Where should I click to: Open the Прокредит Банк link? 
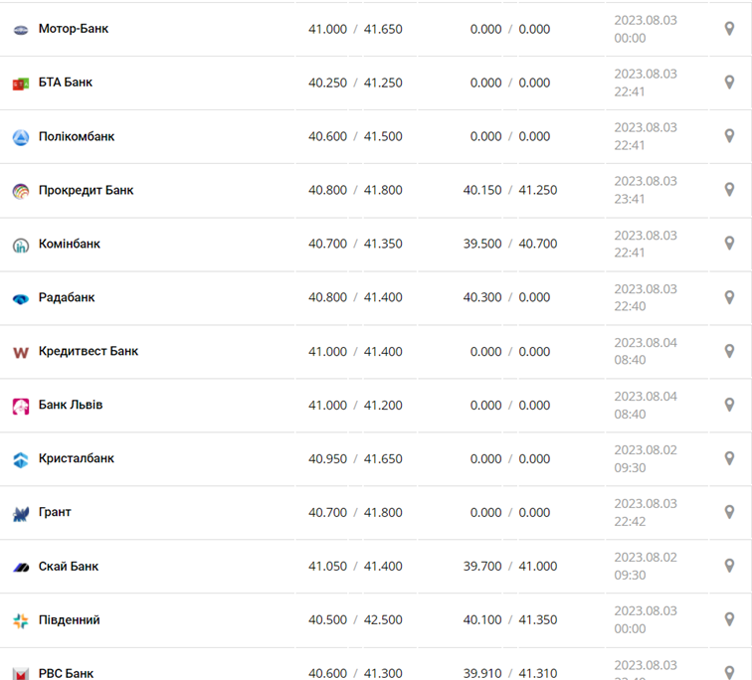pos(86,190)
